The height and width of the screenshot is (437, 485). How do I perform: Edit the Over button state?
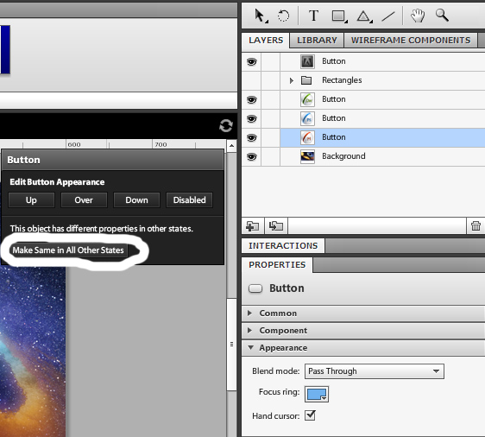pos(84,199)
